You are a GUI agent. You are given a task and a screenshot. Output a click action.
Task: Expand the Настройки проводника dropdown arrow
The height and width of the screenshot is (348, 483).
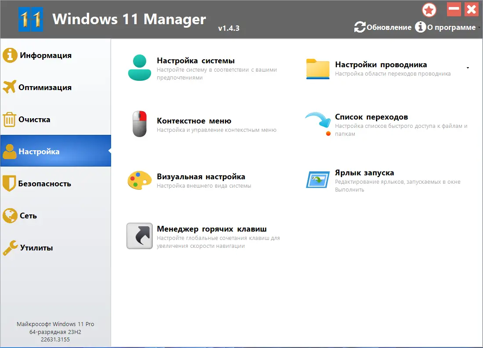pyautogui.click(x=468, y=68)
